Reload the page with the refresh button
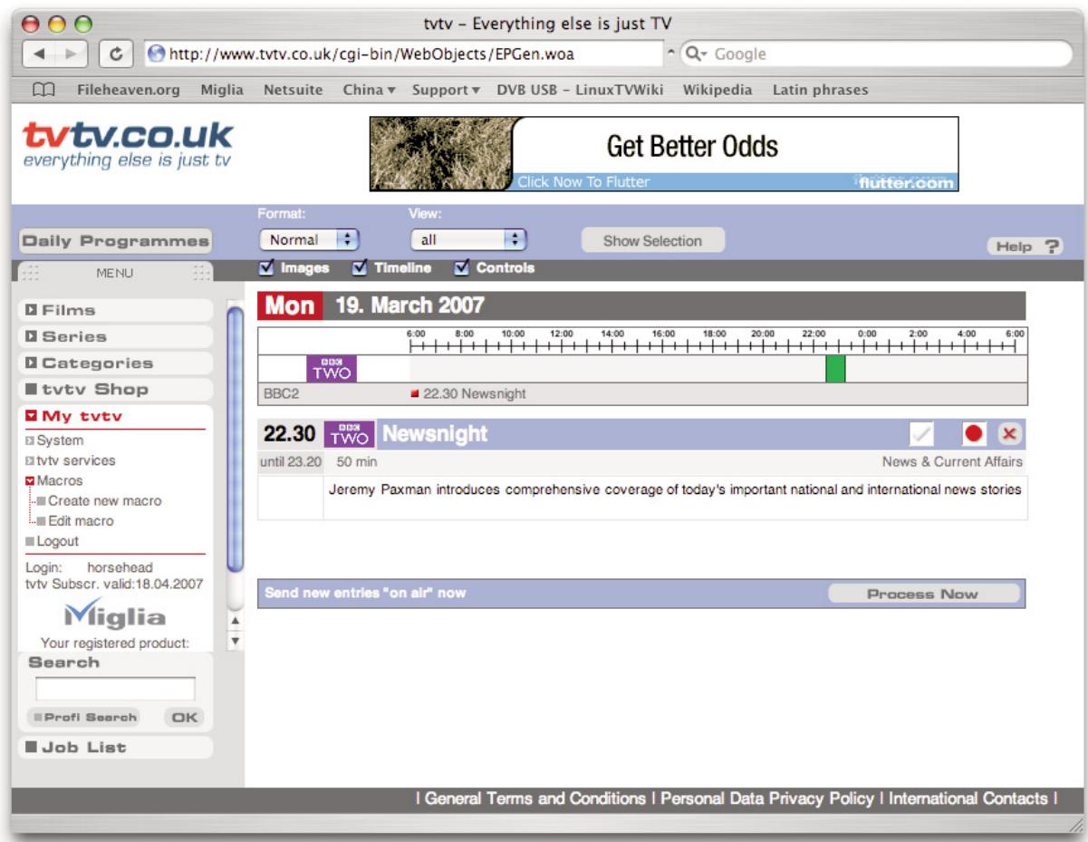The image size is (1088, 842). 117,53
